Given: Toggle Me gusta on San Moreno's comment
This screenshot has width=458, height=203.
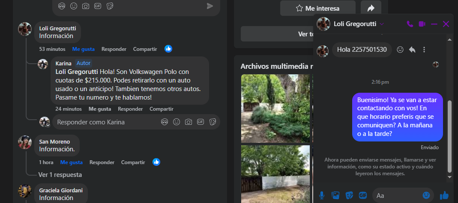Looking at the screenshot, I should [x=71, y=162].
